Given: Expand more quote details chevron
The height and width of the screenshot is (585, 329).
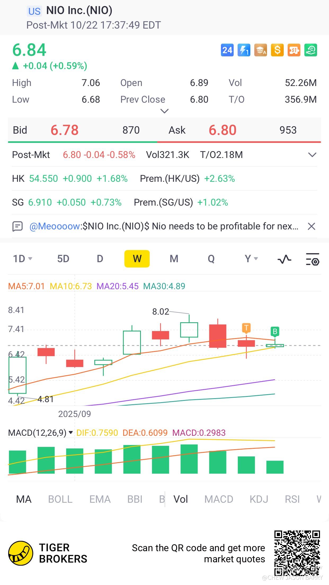Looking at the screenshot, I should point(165,111).
